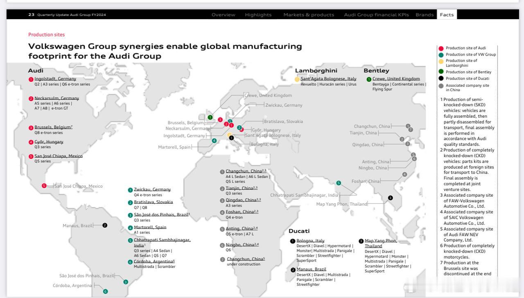Click "Zwickau, Germany" label on the map
This screenshot has width=524, height=298.
284,105
